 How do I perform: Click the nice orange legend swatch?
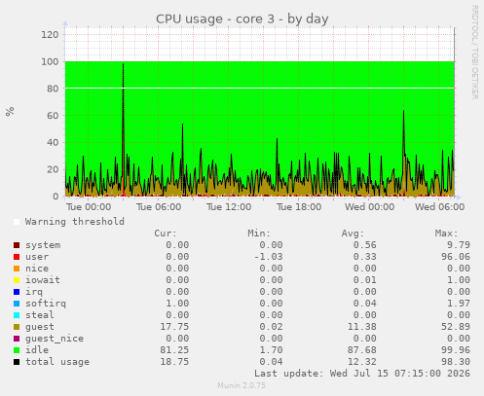(x=17, y=269)
